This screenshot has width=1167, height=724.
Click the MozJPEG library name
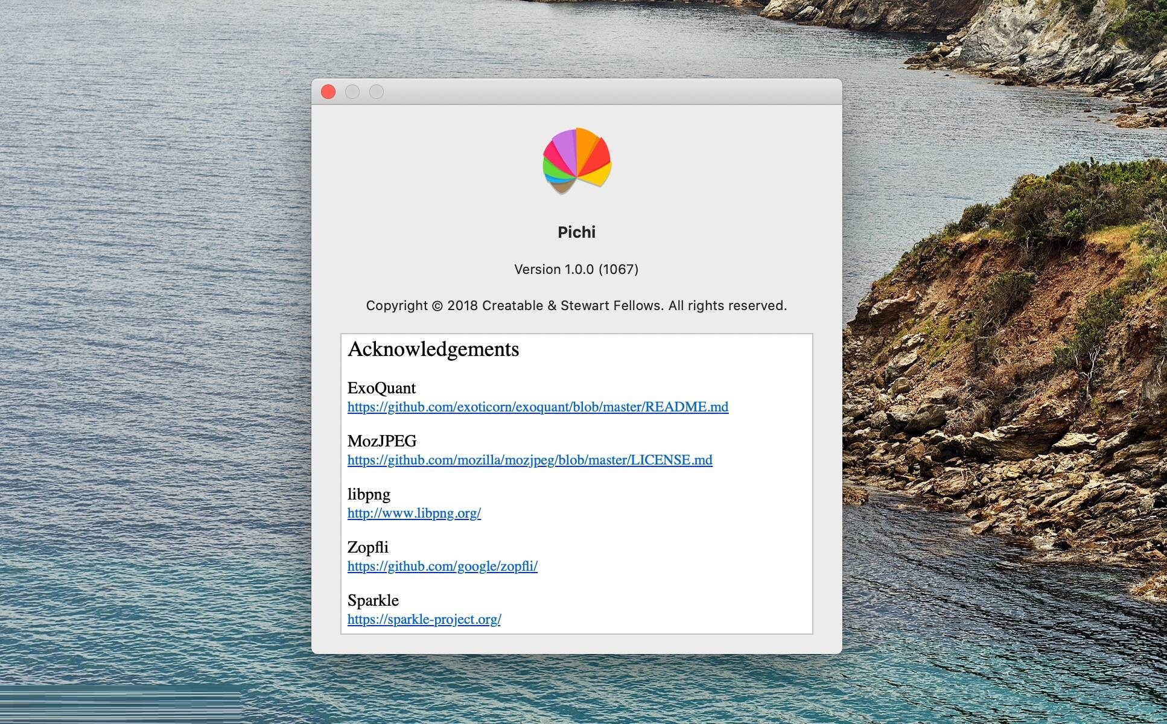(382, 441)
